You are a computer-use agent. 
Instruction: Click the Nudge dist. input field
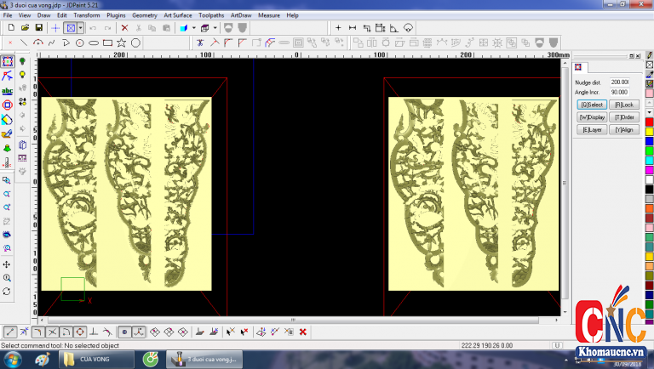(619, 82)
